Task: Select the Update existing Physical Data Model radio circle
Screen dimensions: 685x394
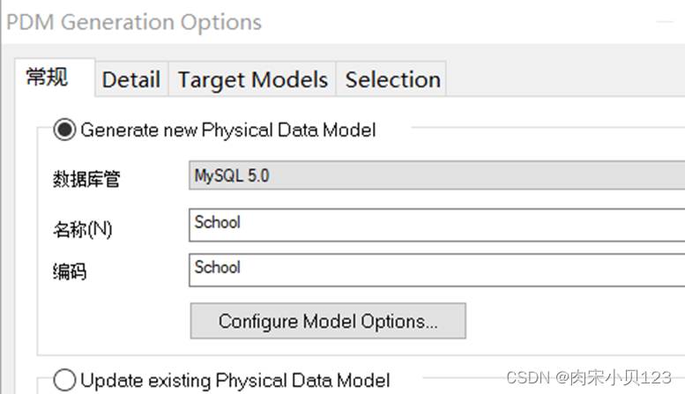Action: coord(64,380)
